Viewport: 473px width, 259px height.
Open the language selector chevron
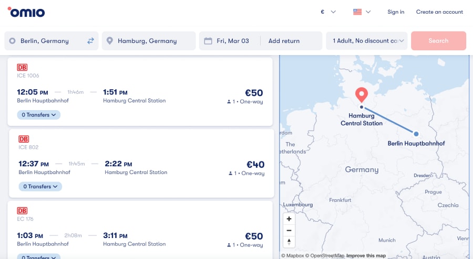368,12
